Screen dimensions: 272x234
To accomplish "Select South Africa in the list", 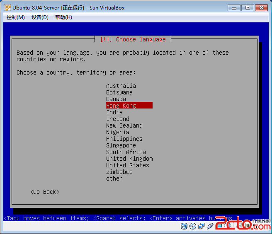I will (126, 152).
